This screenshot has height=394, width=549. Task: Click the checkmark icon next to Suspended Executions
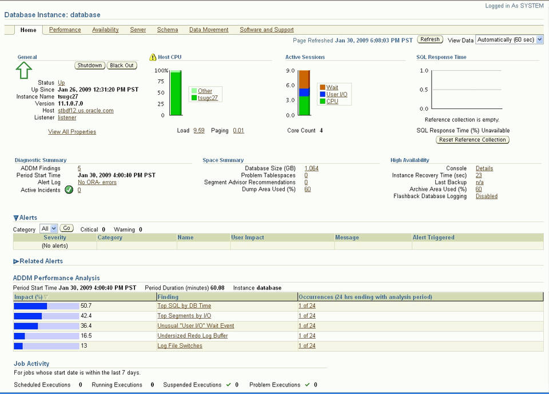coord(228,384)
